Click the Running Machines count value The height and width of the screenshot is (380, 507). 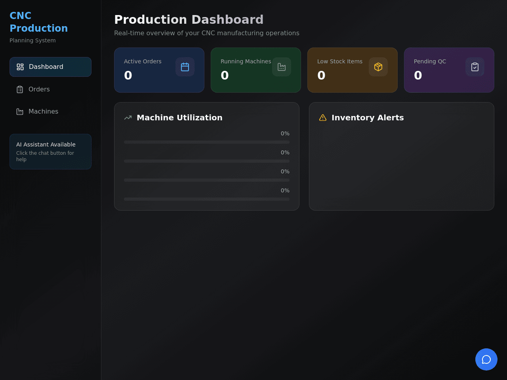[225, 75]
